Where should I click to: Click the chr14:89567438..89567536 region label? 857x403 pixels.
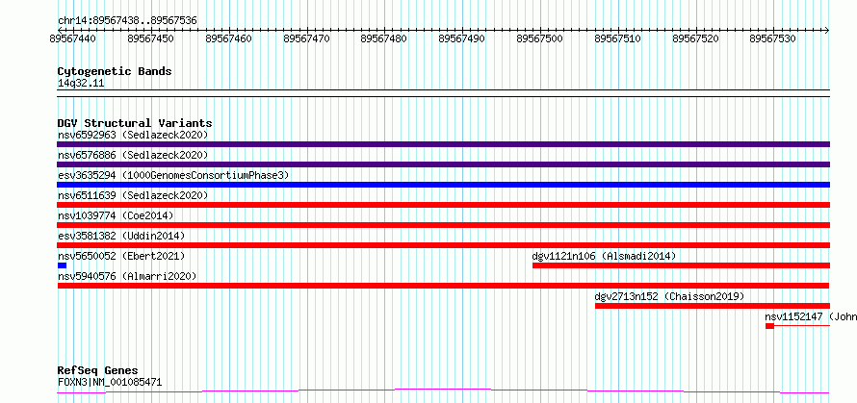click(x=127, y=21)
